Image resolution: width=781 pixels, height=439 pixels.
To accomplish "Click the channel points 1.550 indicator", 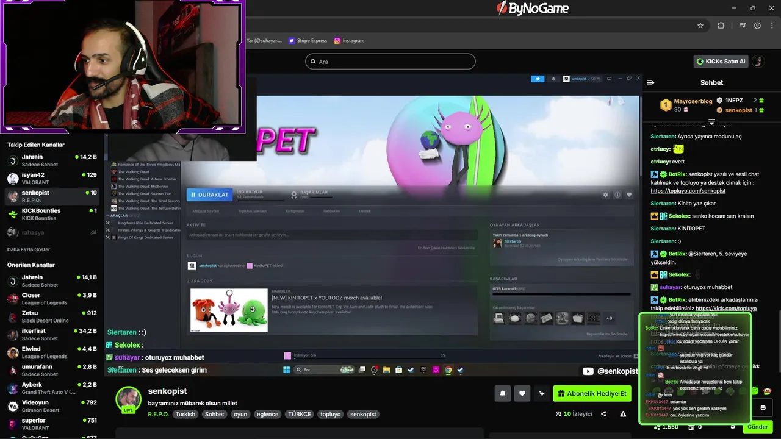I will (x=666, y=427).
